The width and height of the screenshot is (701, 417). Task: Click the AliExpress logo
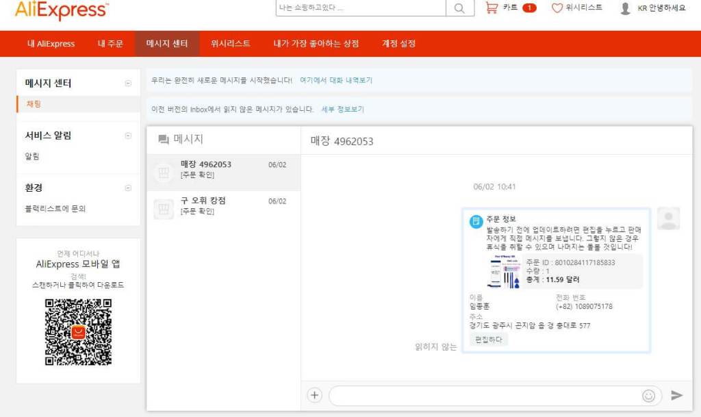click(62, 10)
